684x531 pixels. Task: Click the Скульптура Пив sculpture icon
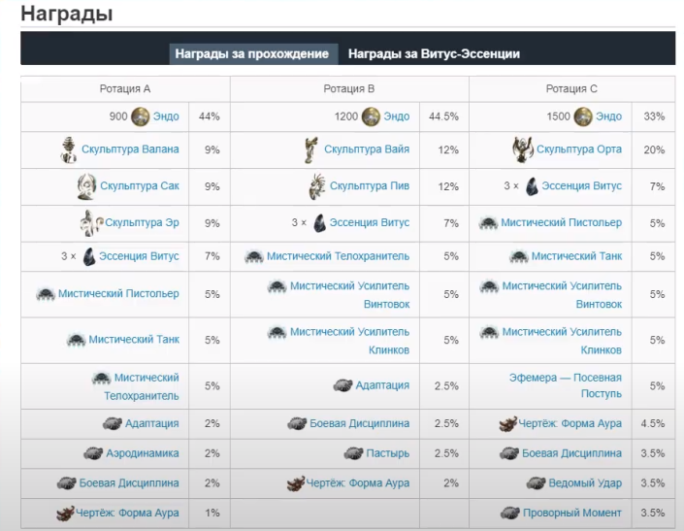317,186
